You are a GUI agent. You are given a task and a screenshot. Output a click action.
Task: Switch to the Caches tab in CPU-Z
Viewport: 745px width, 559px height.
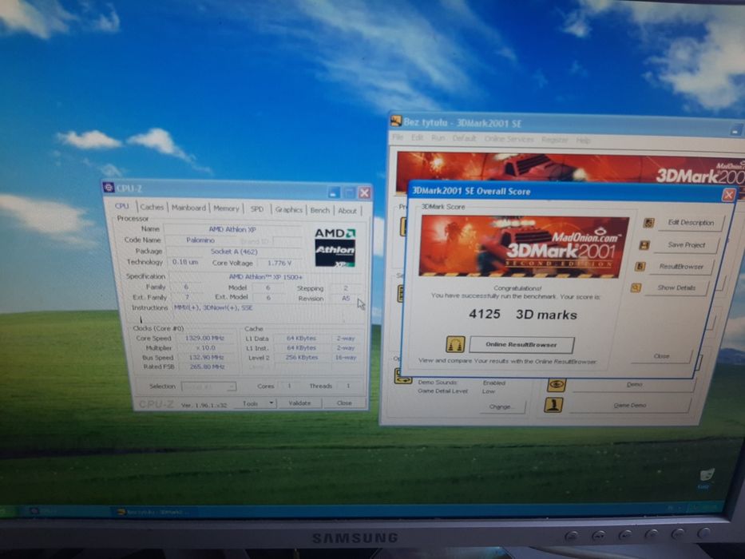(152, 208)
